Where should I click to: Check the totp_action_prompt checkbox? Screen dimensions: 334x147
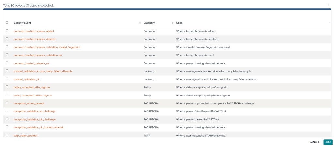point(7,135)
